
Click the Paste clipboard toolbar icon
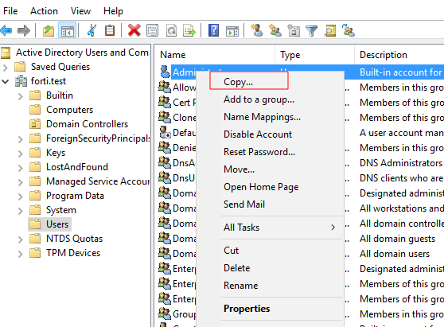(110, 30)
